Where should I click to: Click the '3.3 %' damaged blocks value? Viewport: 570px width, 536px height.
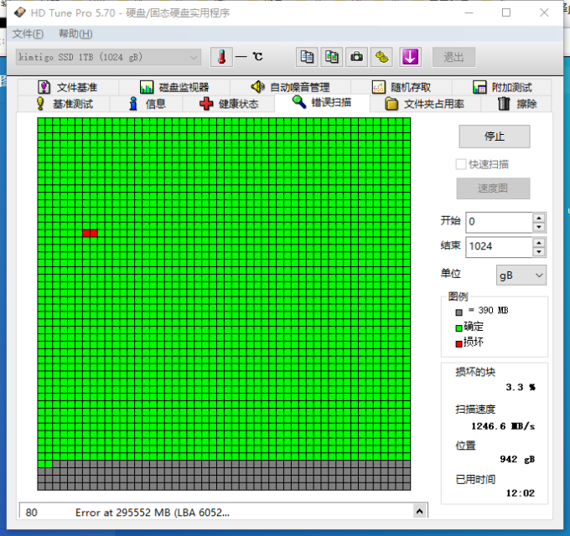pyautogui.click(x=521, y=387)
